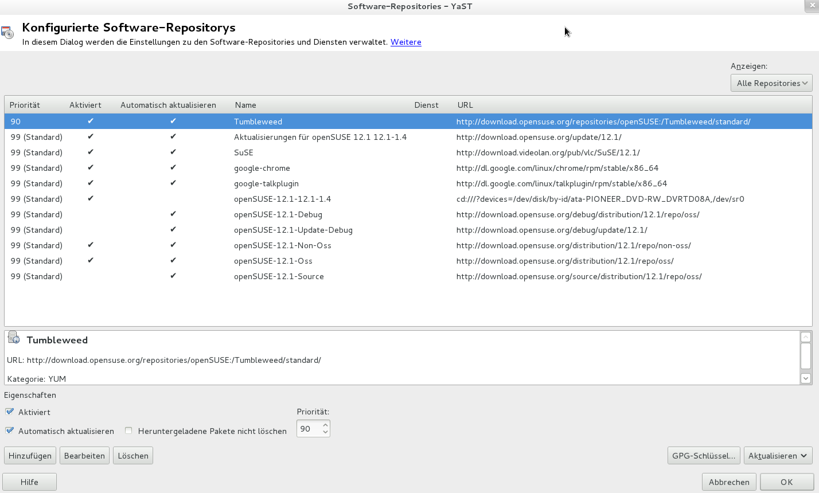
Task: Click the Bearbeiten button
Action: click(84, 456)
